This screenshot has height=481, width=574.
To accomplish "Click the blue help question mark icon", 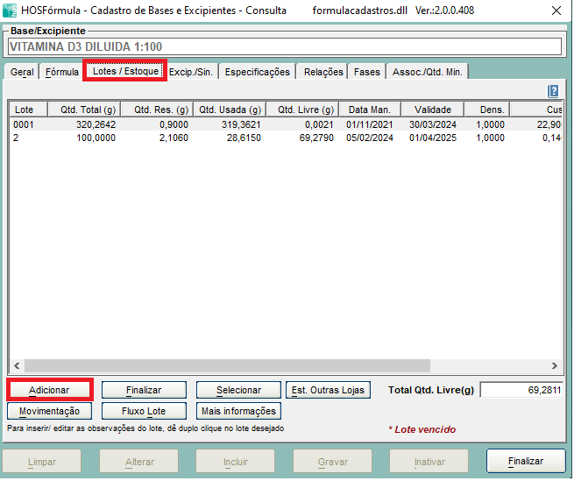I will (553, 91).
